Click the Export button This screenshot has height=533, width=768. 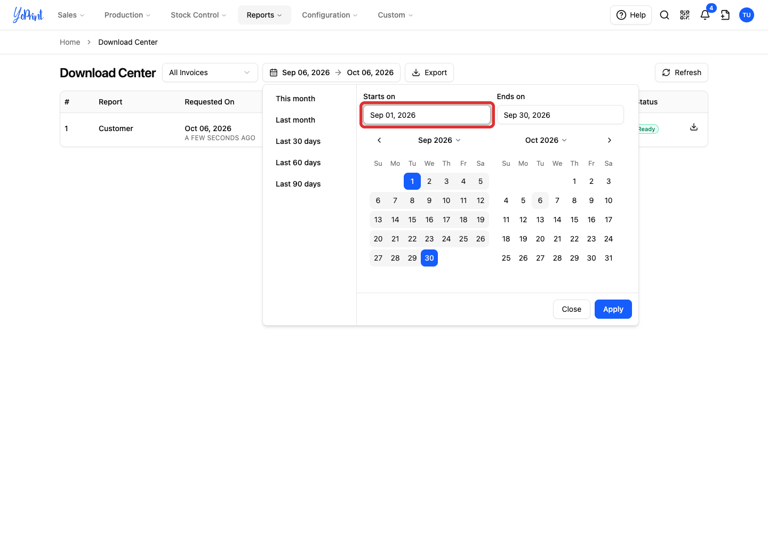[x=429, y=72]
